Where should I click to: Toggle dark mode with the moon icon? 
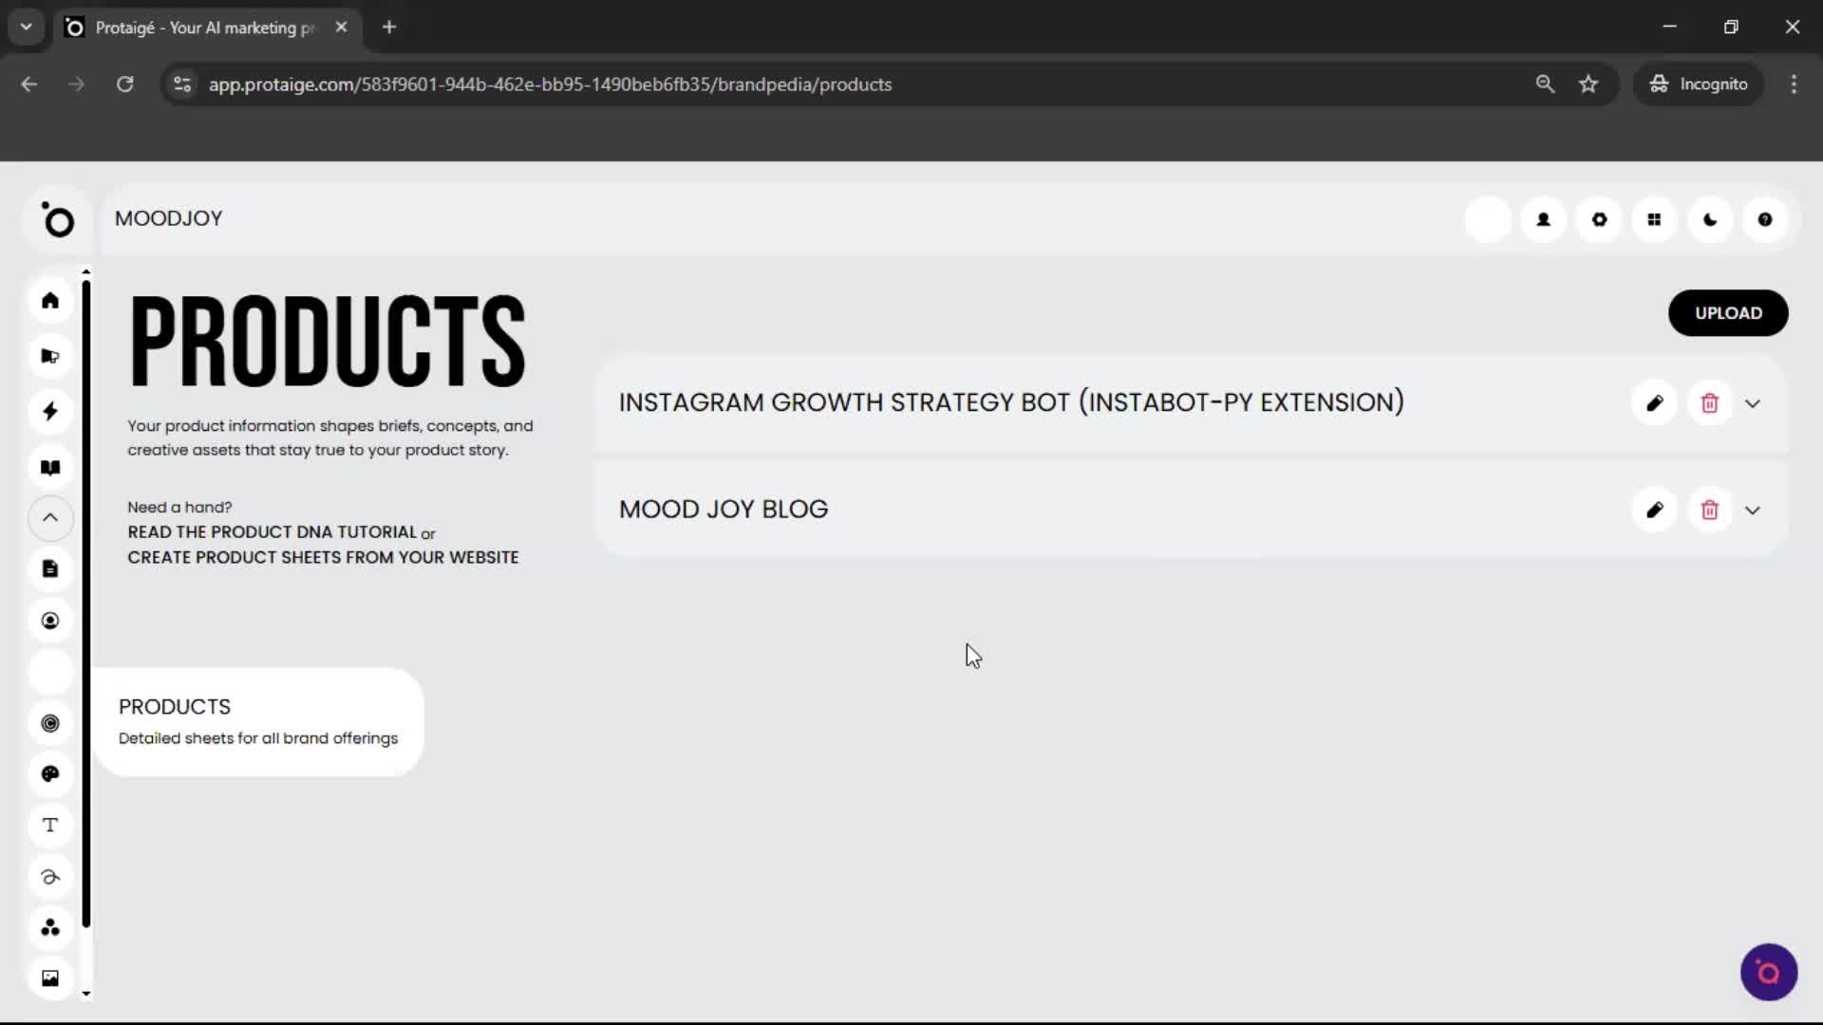click(1709, 219)
